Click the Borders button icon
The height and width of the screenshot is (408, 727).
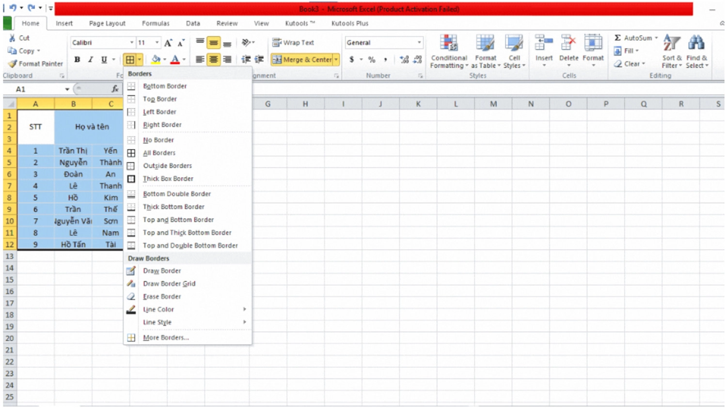(130, 60)
